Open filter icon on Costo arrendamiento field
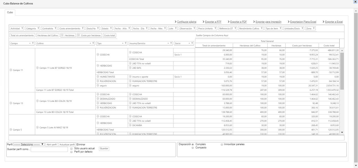358x168 pixels. 83,28
